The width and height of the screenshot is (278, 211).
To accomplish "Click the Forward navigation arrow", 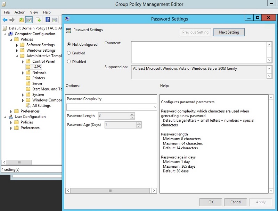I will [x=12, y=20].
